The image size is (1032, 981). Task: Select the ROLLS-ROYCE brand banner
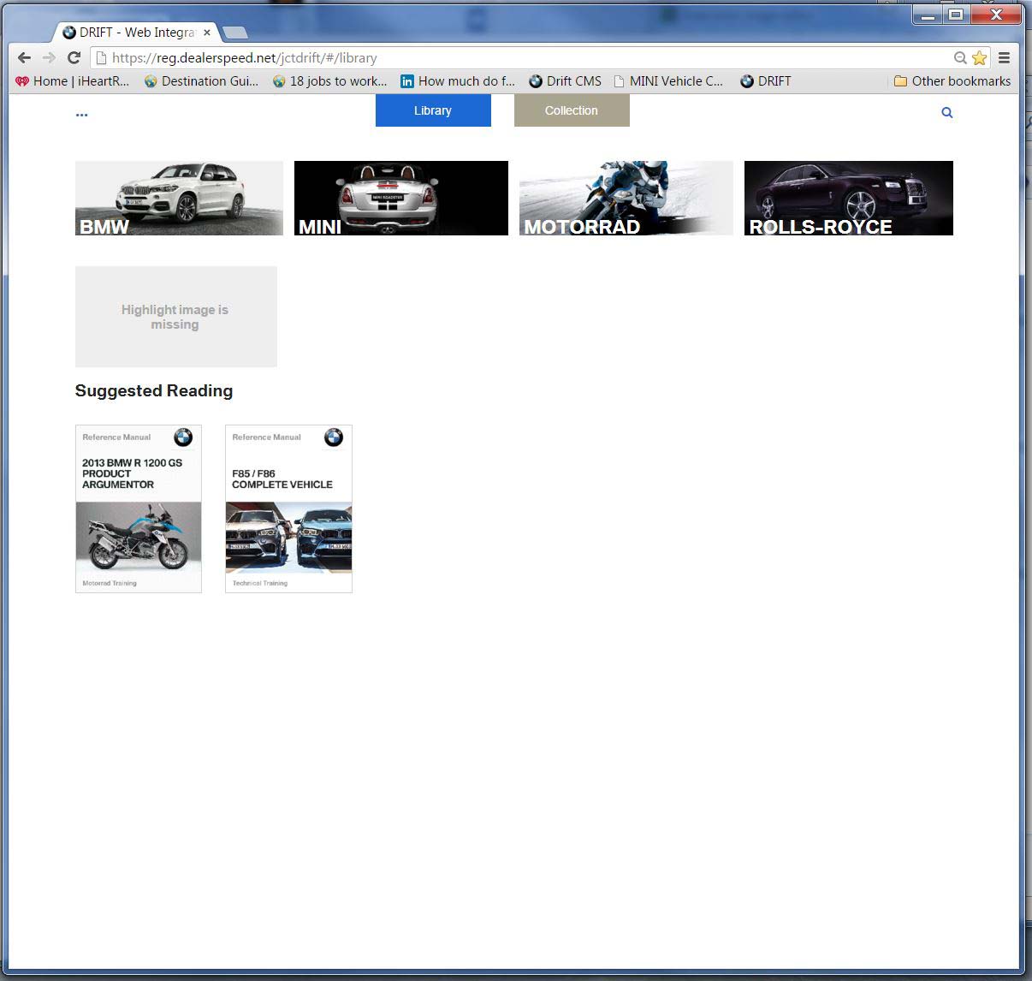coord(848,198)
